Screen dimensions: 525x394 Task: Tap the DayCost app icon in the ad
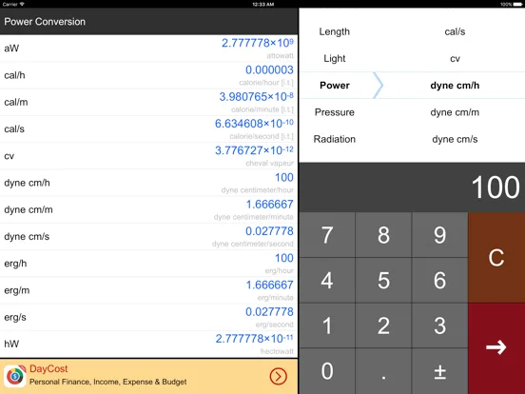14,376
